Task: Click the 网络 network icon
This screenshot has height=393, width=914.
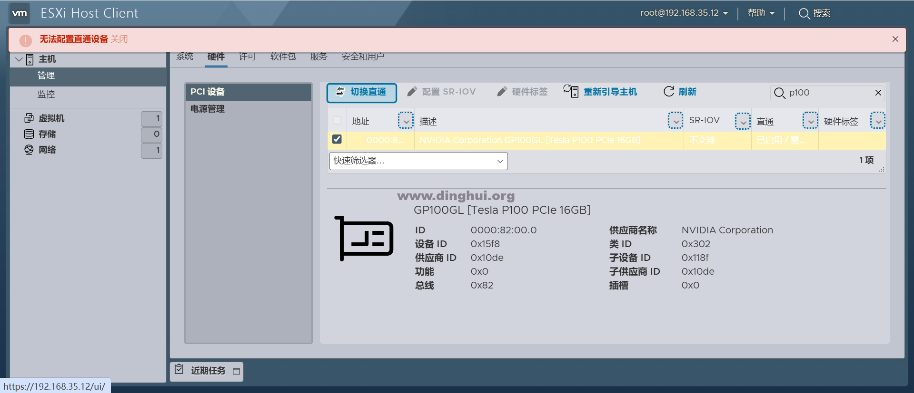Action: [29, 150]
